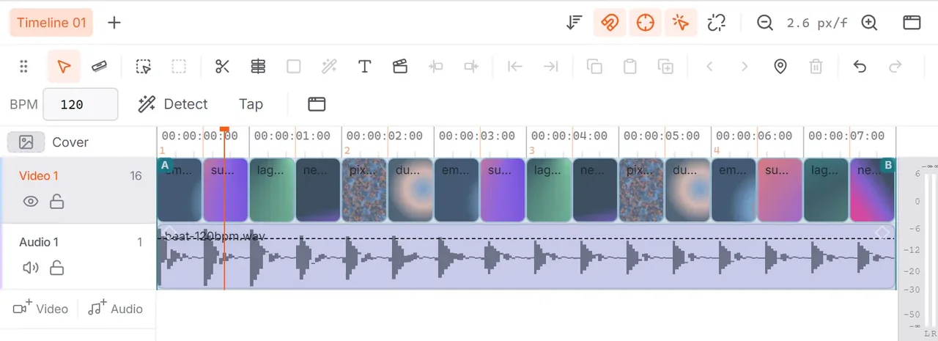Image resolution: width=938 pixels, height=341 pixels.
Task: Click the fade-out diamond at the audio clip's end
Action: 882,232
